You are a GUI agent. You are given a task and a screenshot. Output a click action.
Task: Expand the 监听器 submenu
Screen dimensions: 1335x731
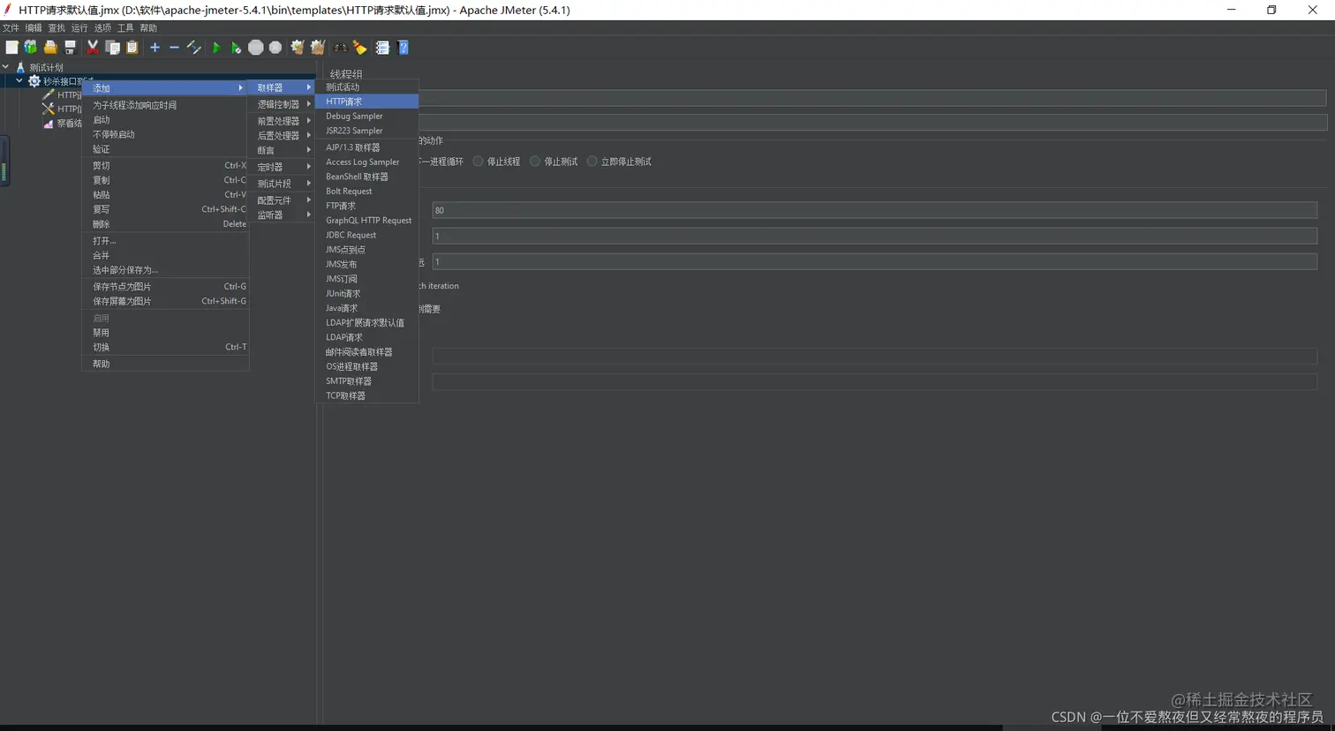point(283,215)
